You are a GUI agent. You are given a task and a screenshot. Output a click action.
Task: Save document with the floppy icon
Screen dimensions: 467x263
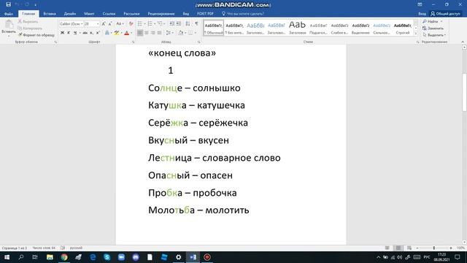8,4
